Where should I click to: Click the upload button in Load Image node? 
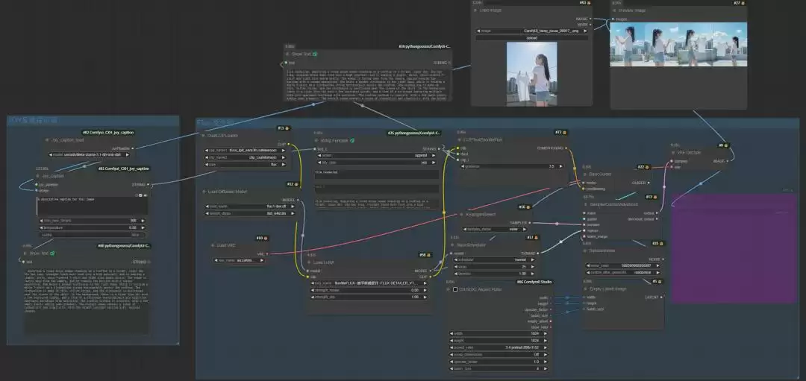coord(531,37)
